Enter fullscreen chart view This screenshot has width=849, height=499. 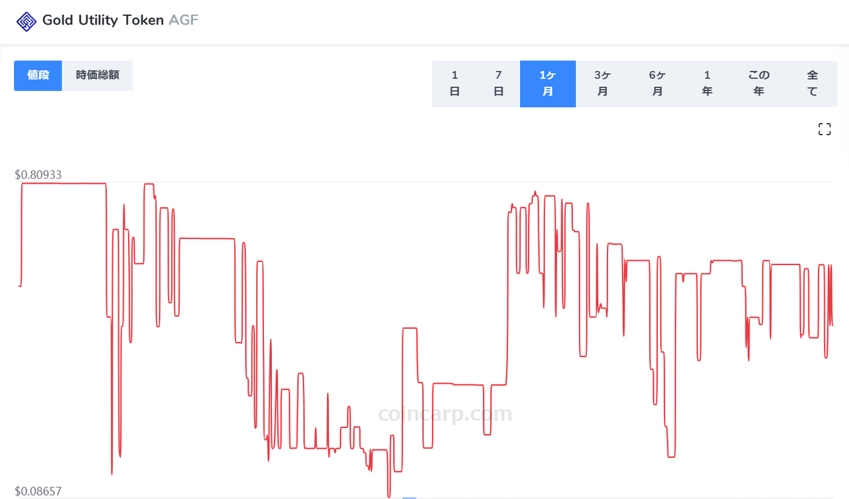tap(824, 129)
